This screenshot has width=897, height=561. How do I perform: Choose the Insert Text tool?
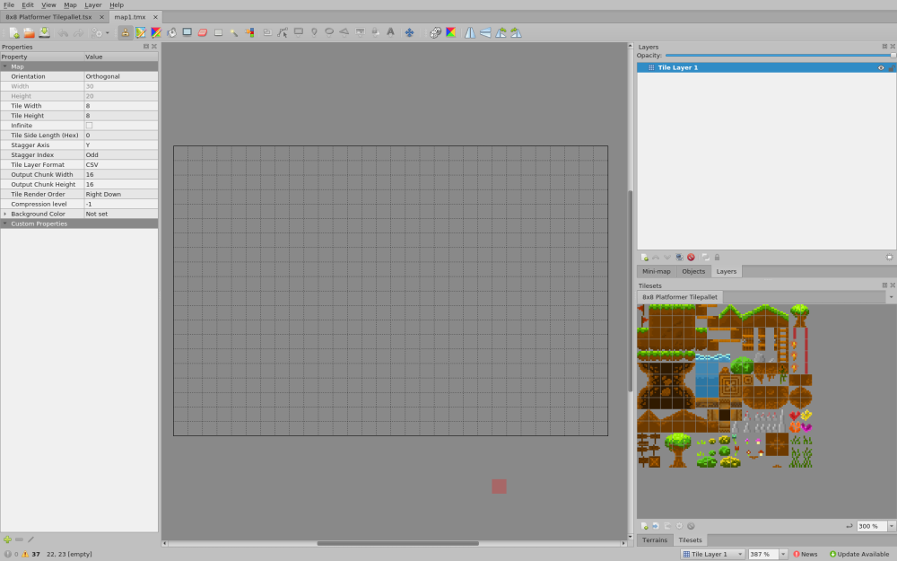[390, 32]
